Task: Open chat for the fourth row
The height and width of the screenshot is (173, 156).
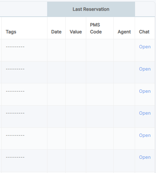Action: 145,113
